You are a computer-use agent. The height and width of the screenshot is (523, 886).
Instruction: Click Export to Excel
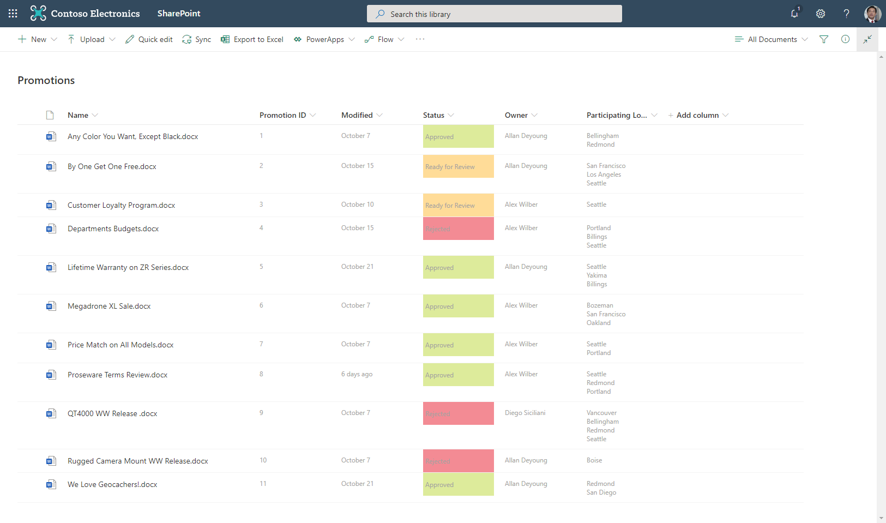pos(252,39)
